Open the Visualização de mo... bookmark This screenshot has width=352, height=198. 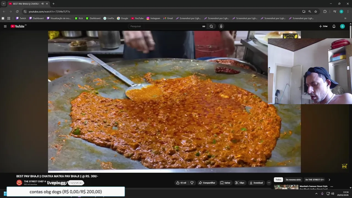pyautogui.click(x=59, y=18)
